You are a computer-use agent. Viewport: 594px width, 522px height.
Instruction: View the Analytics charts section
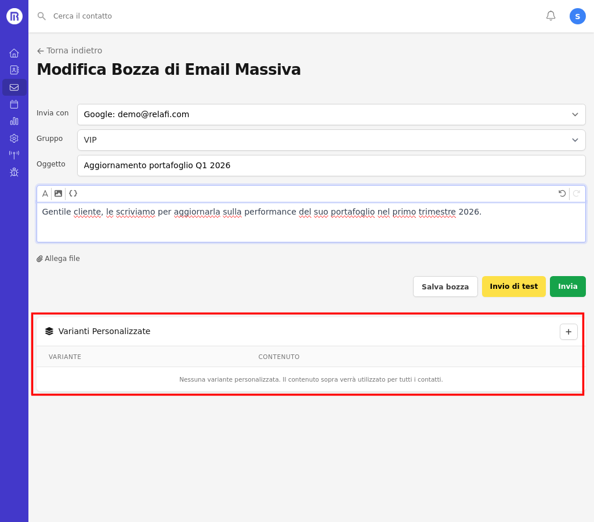coord(14,121)
